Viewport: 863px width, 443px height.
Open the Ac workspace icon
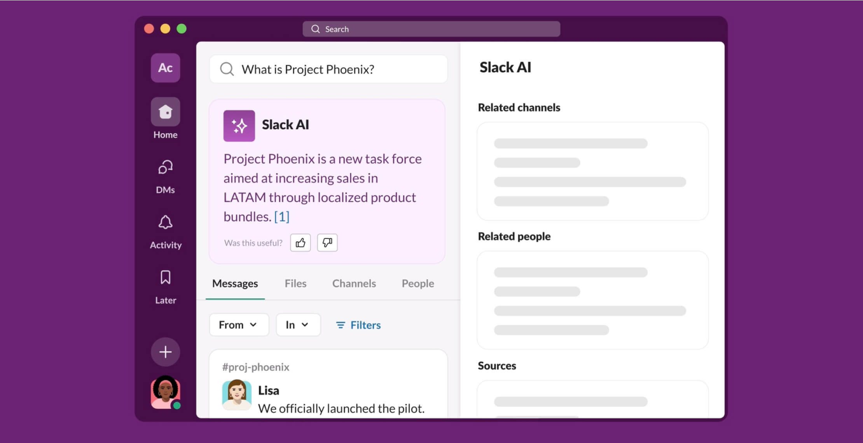pos(165,68)
